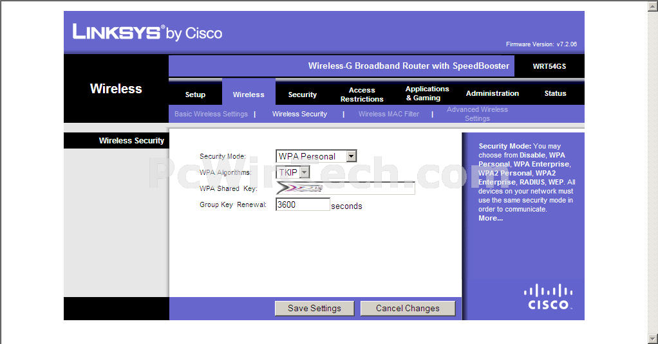The image size is (658, 344).
Task: Click the Wireless-G Broadband Router title
Action: click(408, 66)
